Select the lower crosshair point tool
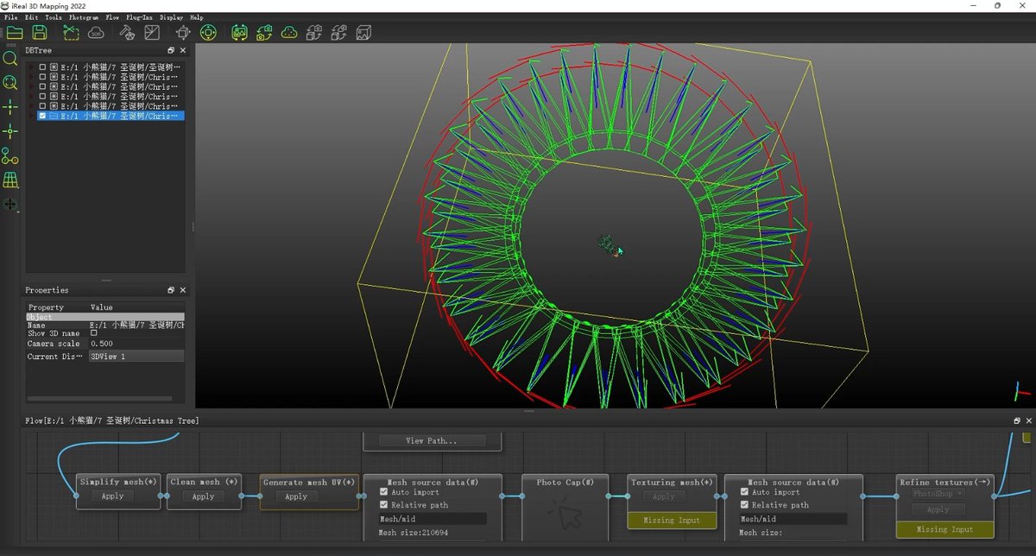 pos(10,131)
